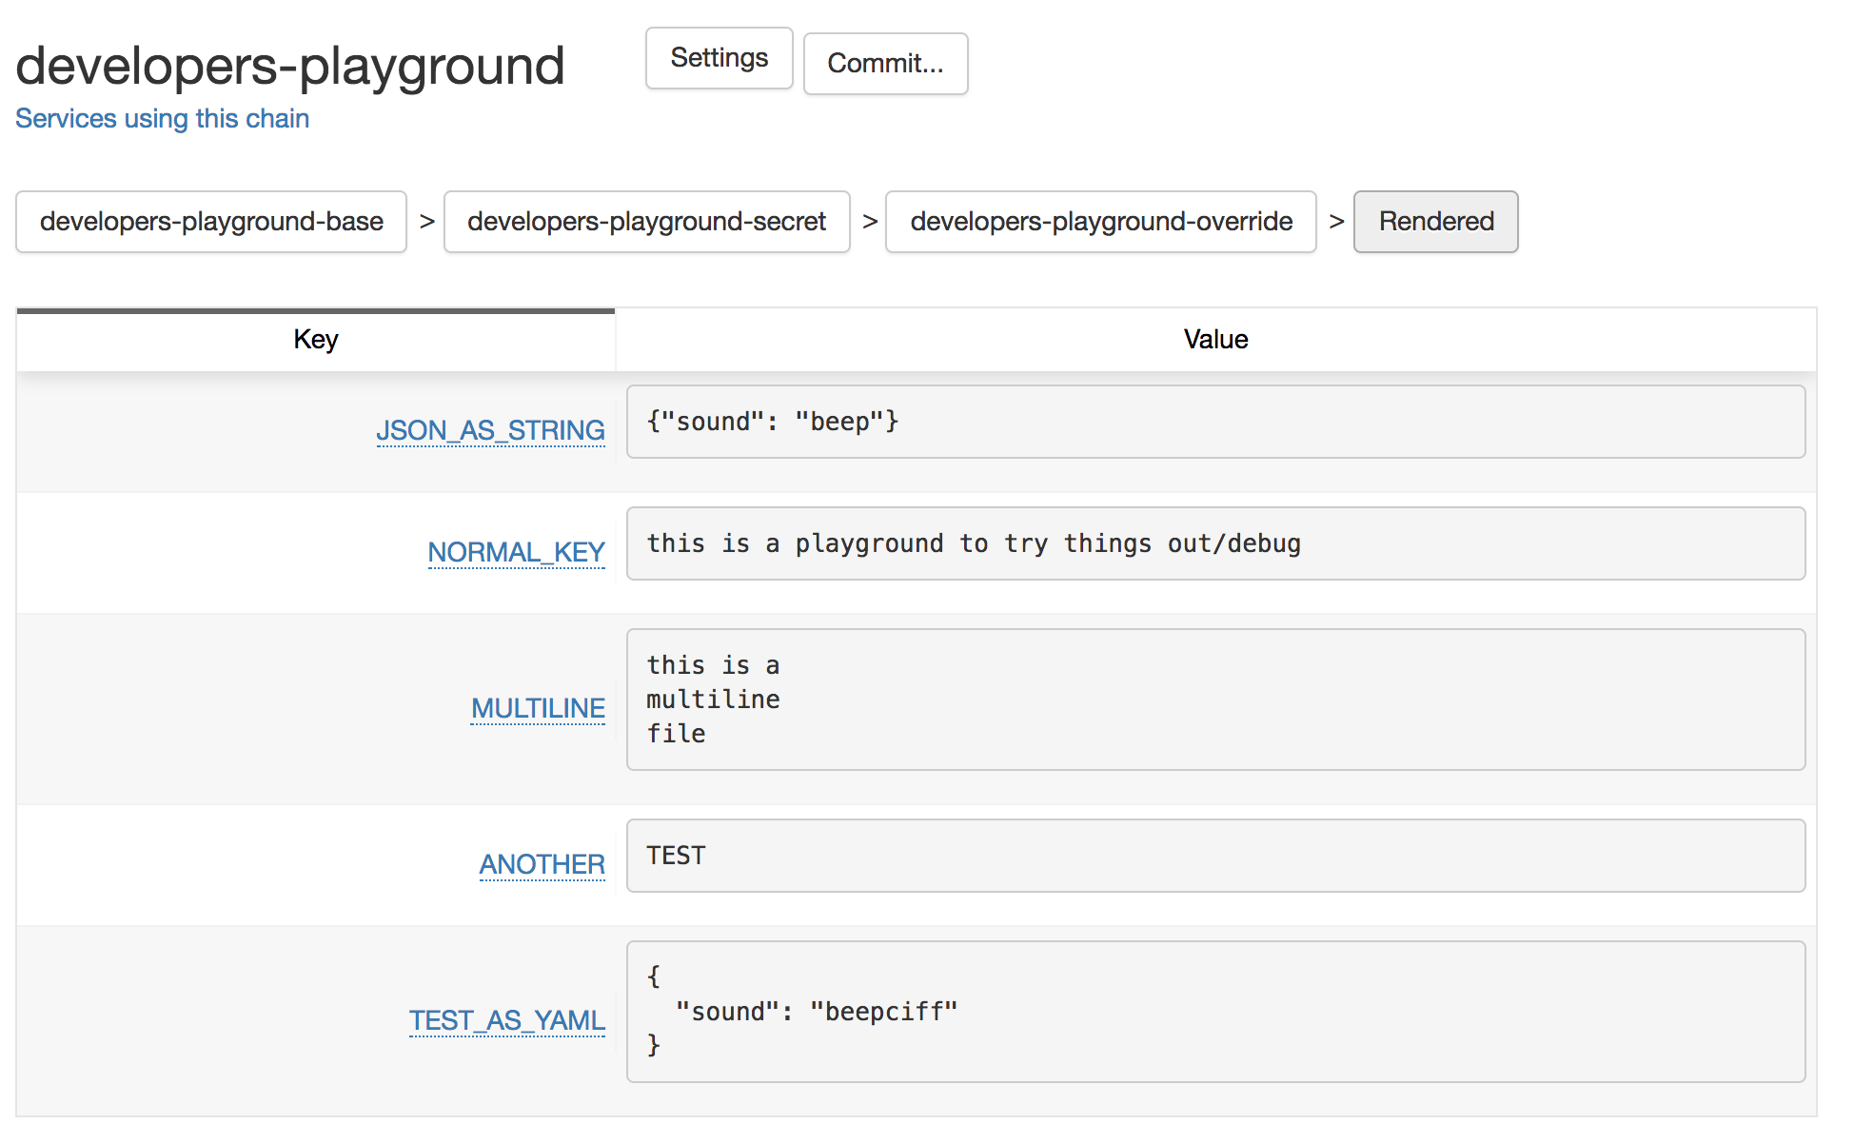
Task: Select developers-playground-secret chain tab
Action: (646, 222)
